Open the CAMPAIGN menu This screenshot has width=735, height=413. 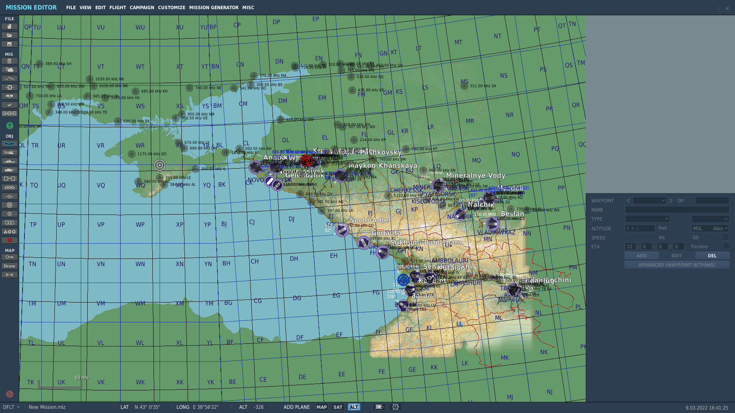(x=142, y=8)
